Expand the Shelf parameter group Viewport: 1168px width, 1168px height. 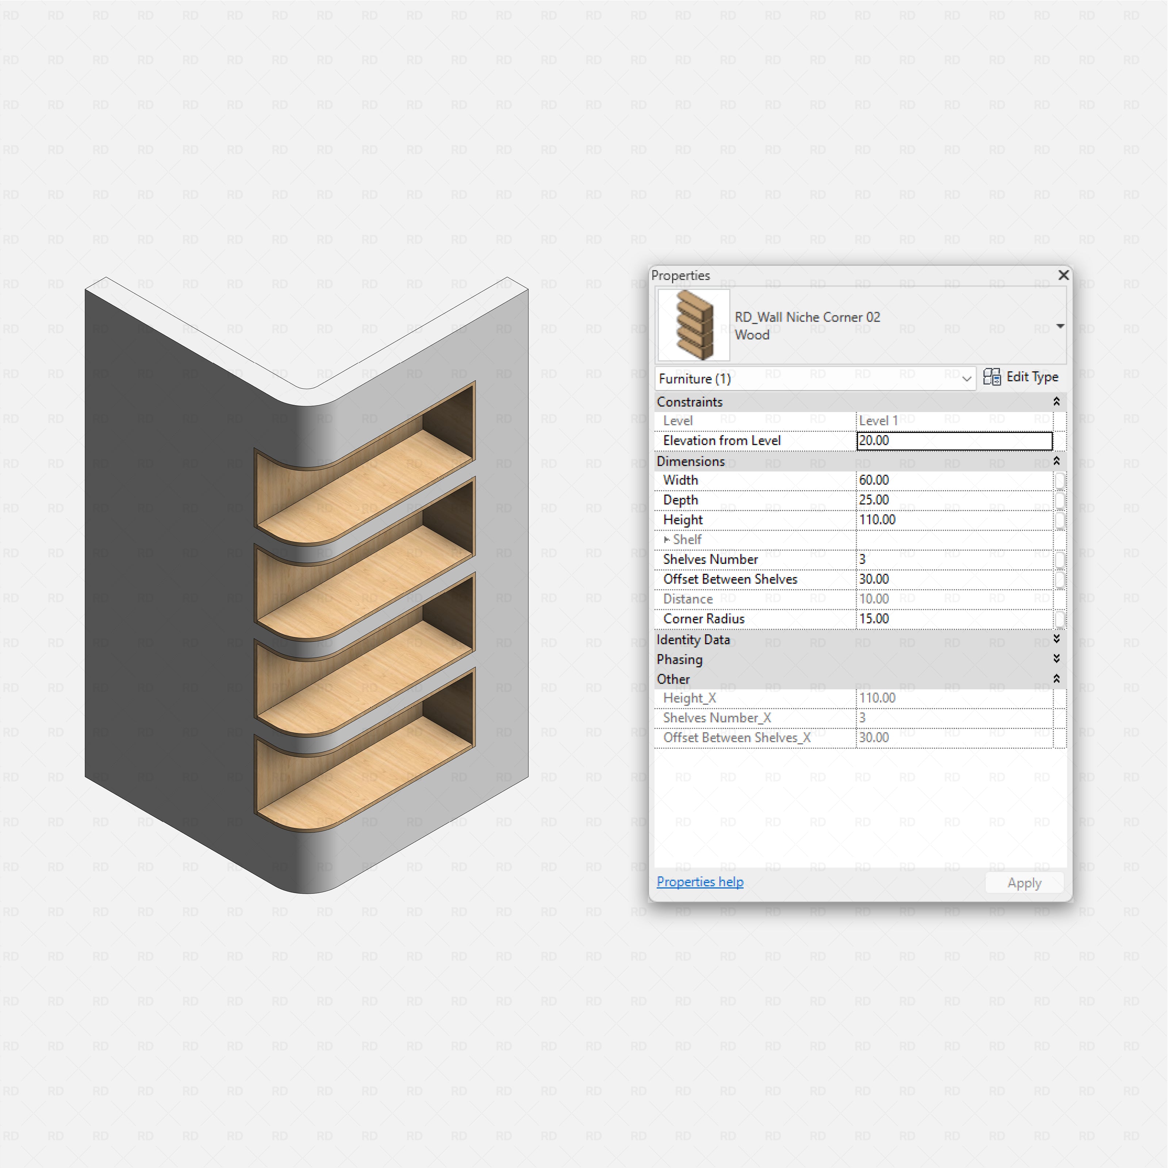coord(668,539)
